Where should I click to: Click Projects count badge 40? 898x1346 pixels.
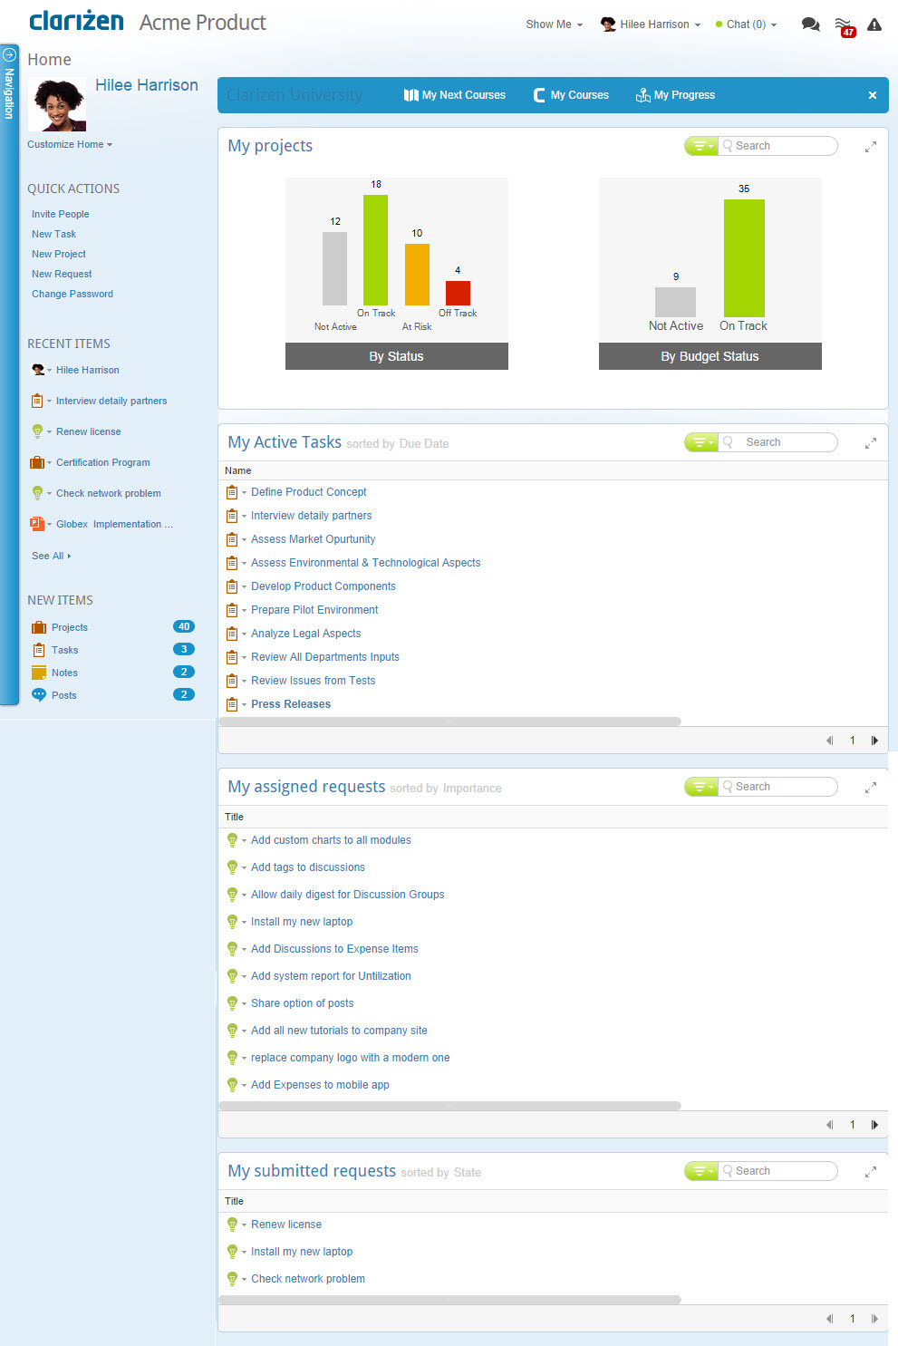[184, 626]
